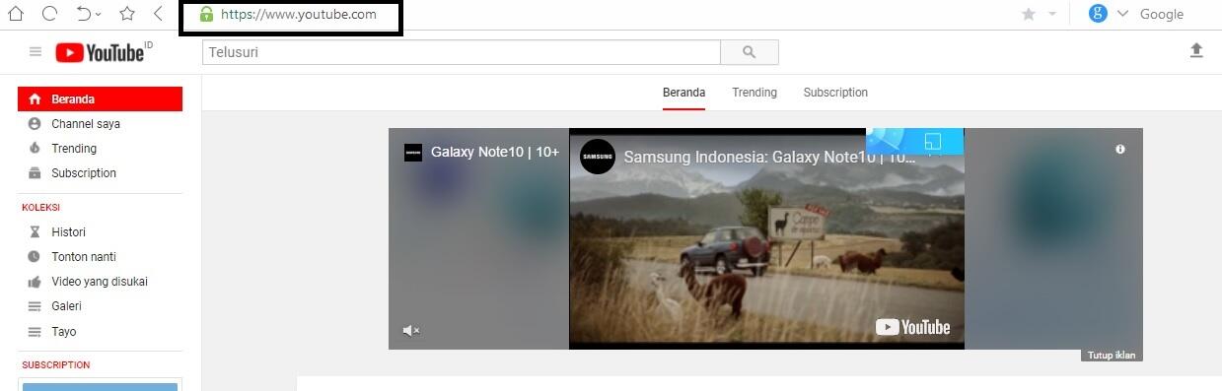Image resolution: width=1222 pixels, height=391 pixels.
Task: Click the hourglass Histori icon
Action: coord(35,232)
